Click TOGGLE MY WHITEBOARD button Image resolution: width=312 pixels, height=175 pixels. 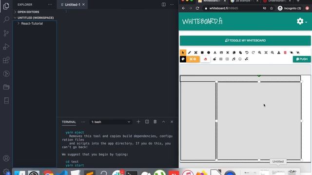(x=245, y=40)
